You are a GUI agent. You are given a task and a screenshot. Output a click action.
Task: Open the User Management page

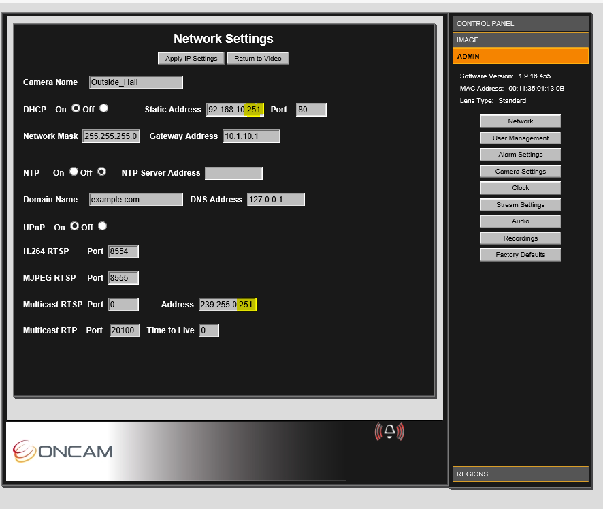(521, 138)
